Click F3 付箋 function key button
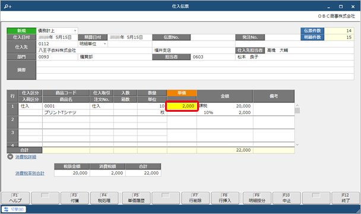This screenshot has height=214, width=361. coord(75,198)
